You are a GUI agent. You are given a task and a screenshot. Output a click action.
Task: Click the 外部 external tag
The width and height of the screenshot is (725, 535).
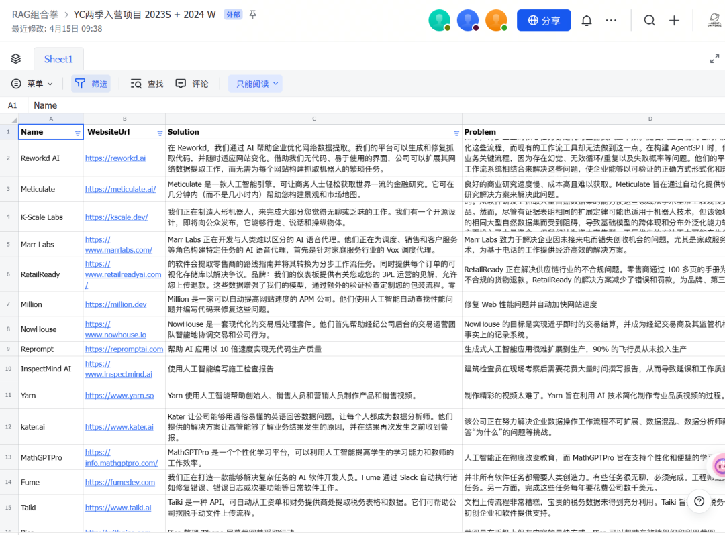233,15
